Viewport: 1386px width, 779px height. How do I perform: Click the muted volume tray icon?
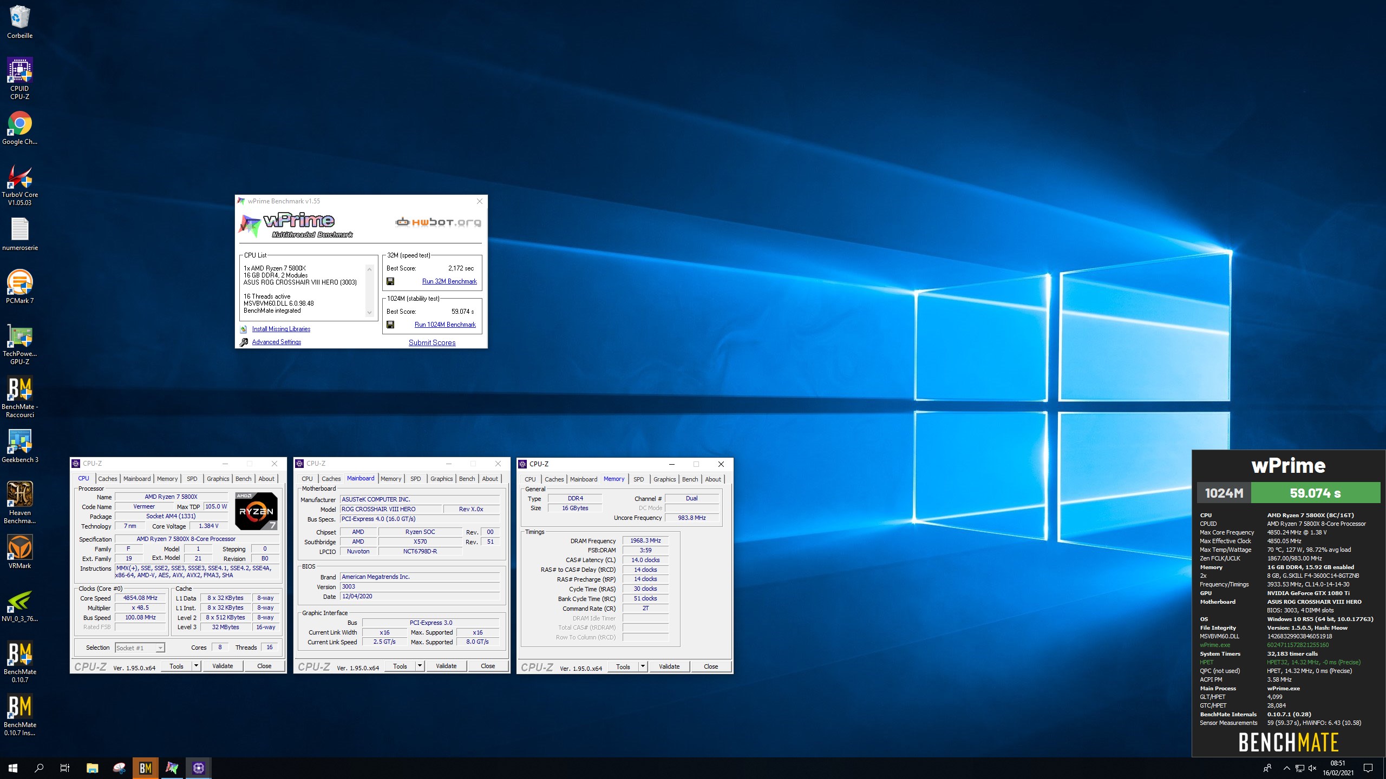[x=1312, y=768]
